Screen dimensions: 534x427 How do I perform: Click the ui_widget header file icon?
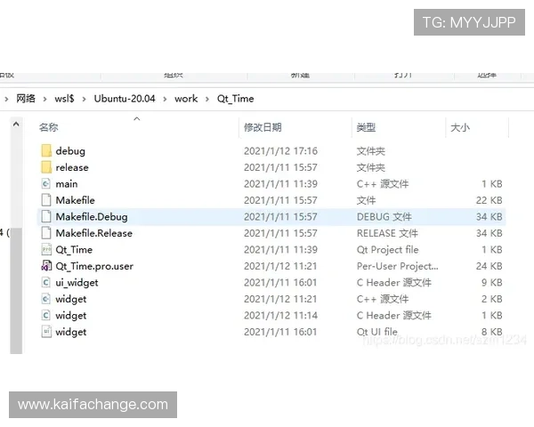pyautogui.click(x=46, y=283)
